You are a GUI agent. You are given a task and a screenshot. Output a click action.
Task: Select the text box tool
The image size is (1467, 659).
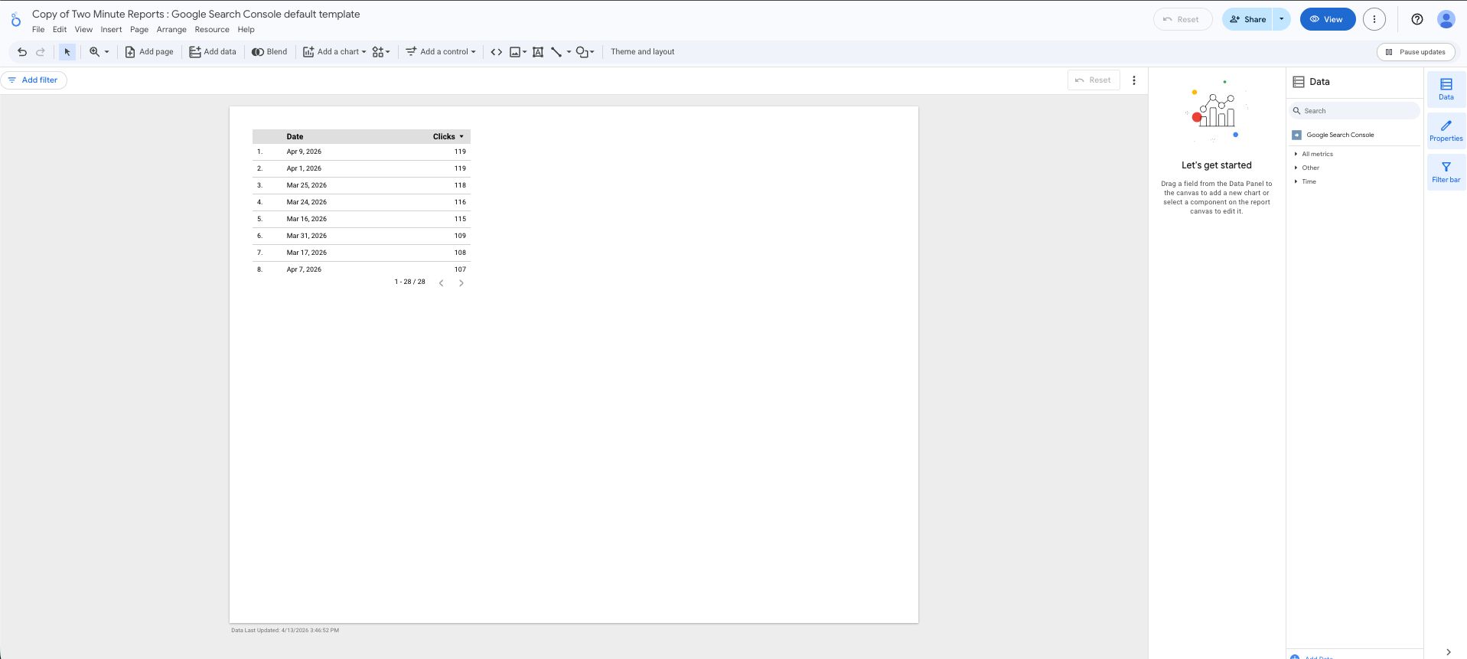coord(538,52)
